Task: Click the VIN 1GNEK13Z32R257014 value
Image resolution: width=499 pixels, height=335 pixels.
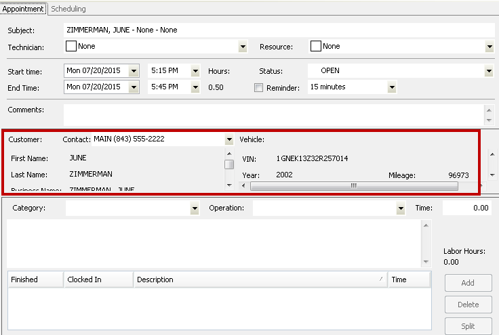Action: [x=312, y=158]
